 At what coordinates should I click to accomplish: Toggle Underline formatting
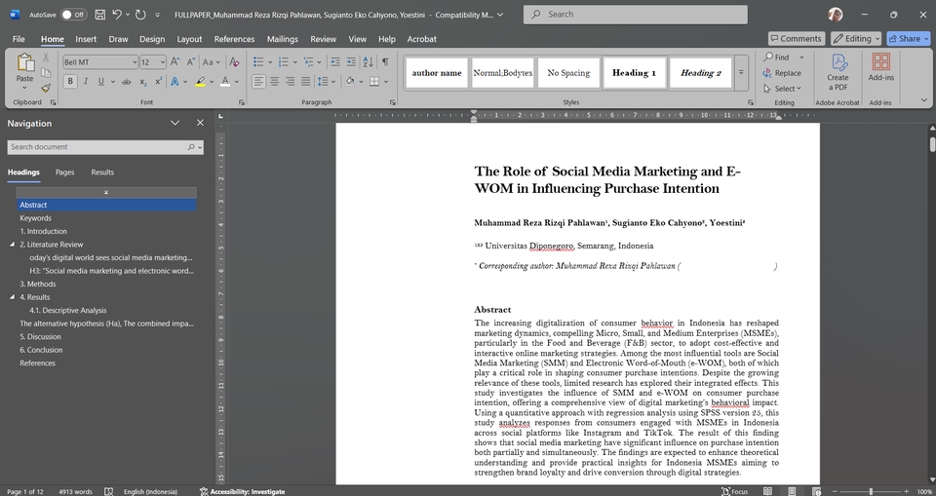tap(100, 82)
